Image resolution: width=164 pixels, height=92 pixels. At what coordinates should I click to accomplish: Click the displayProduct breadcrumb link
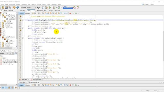tap(37, 79)
